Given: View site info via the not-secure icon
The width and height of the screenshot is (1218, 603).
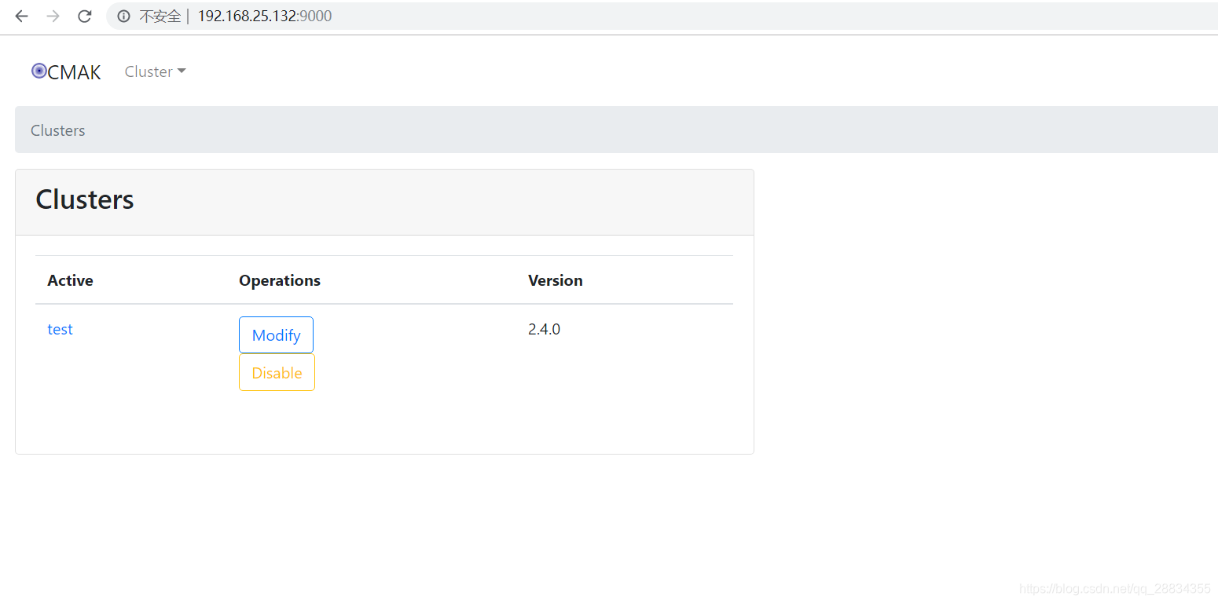Looking at the screenshot, I should [x=123, y=16].
